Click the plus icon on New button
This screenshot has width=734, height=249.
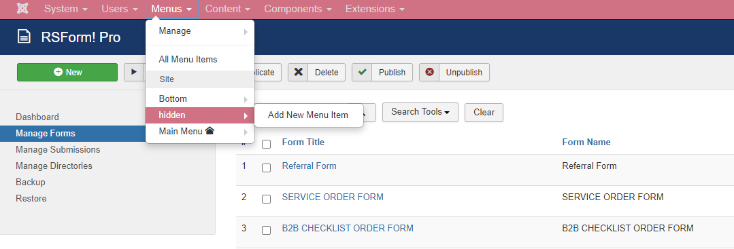(58, 72)
